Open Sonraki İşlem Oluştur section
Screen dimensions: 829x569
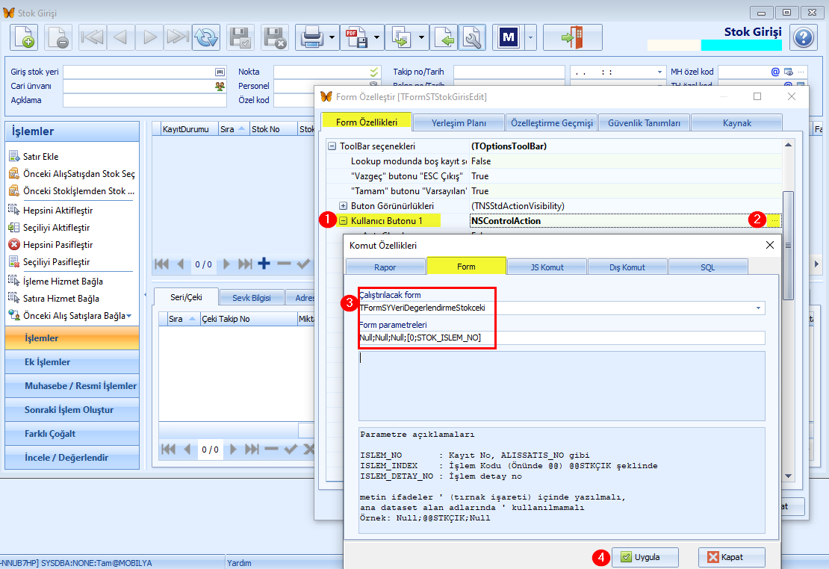(x=72, y=410)
